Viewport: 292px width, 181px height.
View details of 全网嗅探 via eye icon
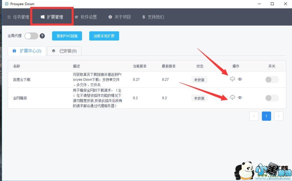(240, 98)
